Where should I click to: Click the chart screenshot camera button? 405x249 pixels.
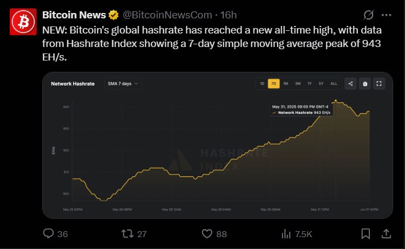[x=365, y=84]
